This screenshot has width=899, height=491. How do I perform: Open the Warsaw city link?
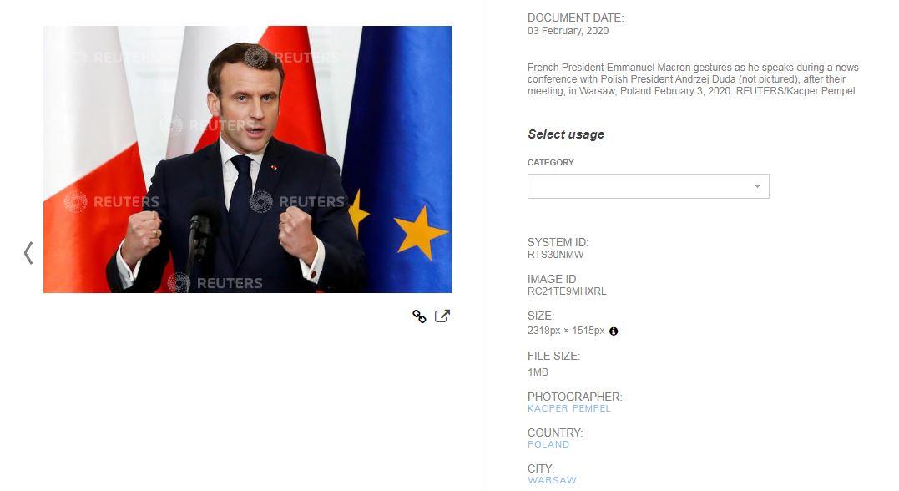click(552, 480)
